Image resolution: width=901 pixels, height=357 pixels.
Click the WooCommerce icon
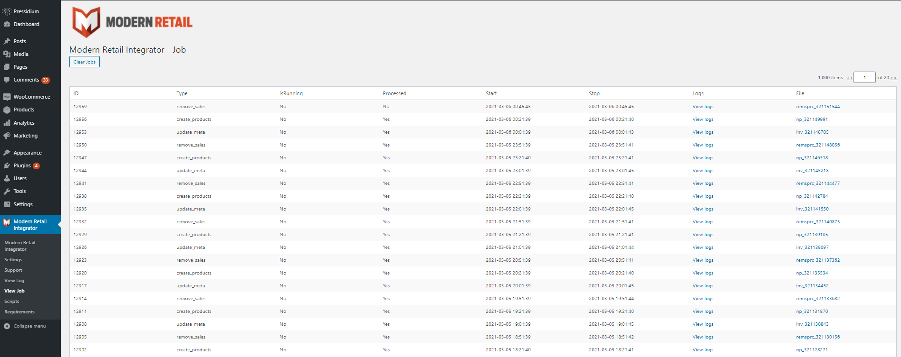pyautogui.click(x=7, y=97)
